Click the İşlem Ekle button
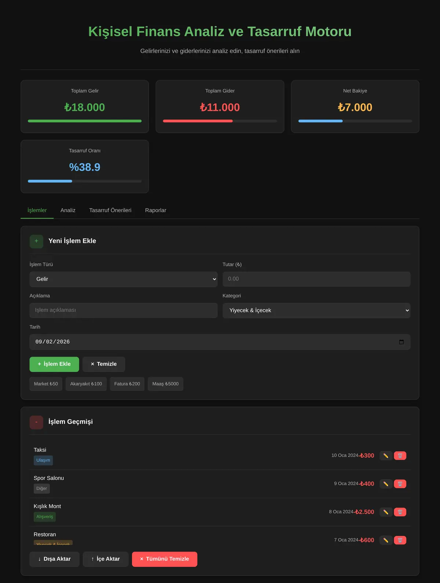Viewport: 440px width, 583px height. click(x=54, y=364)
